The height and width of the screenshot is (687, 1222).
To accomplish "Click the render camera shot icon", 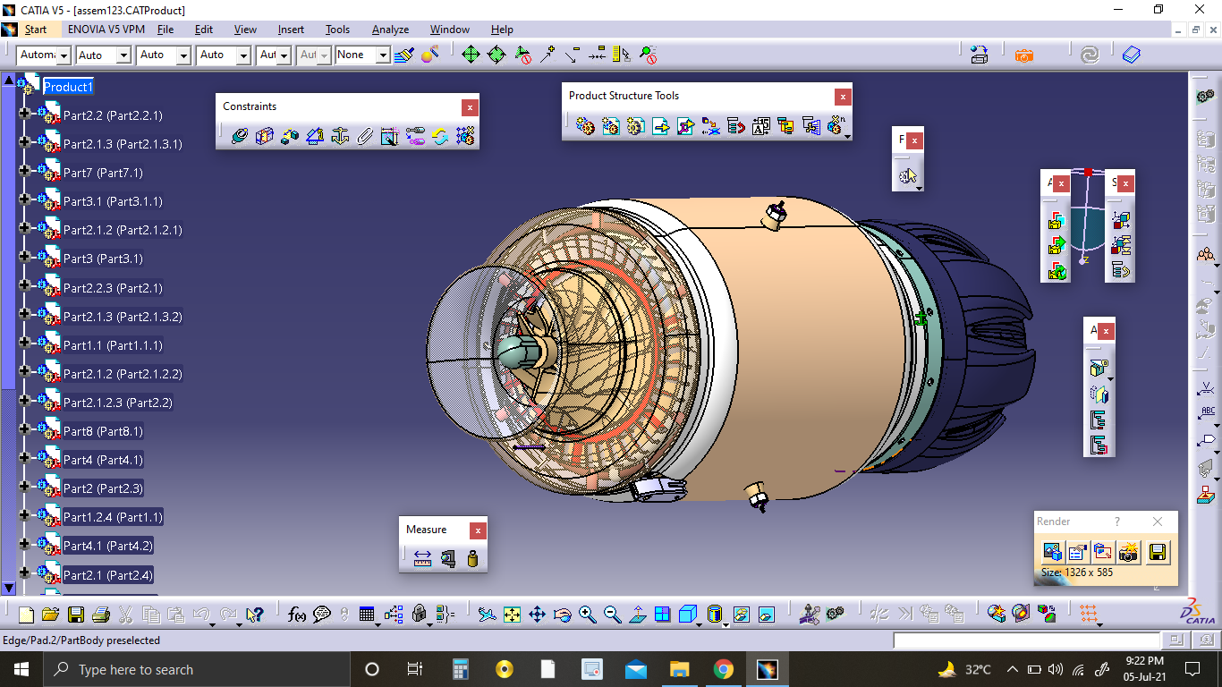I will [x=1129, y=552].
